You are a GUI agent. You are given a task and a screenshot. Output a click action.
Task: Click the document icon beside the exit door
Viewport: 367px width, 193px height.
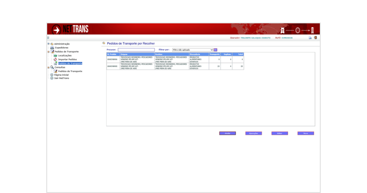[310, 38]
